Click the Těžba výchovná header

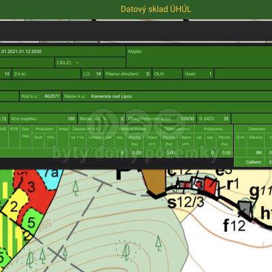point(132,129)
